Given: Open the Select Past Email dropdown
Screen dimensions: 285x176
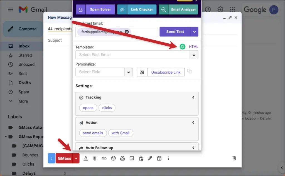Looking at the screenshot, I should point(194,55).
